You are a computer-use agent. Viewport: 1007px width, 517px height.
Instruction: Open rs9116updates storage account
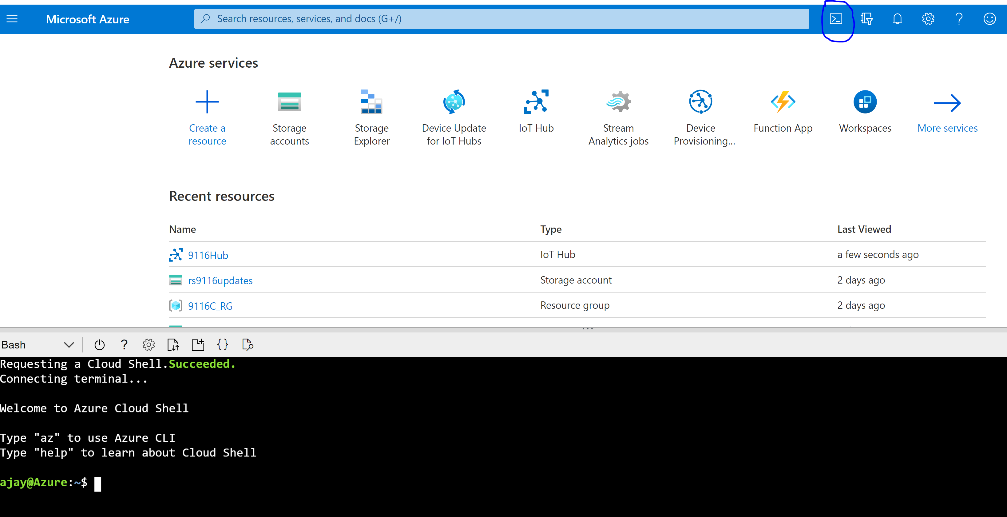pos(220,281)
